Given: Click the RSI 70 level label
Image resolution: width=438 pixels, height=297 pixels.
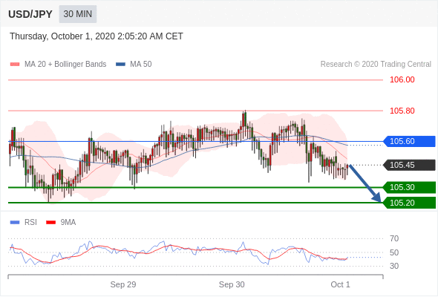Looking at the screenshot, I should [x=394, y=238].
